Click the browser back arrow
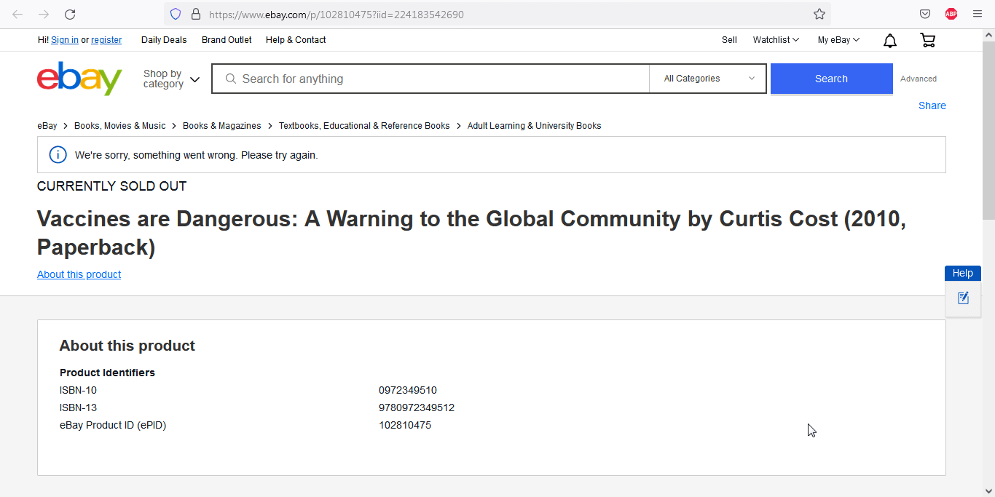 pyautogui.click(x=17, y=15)
